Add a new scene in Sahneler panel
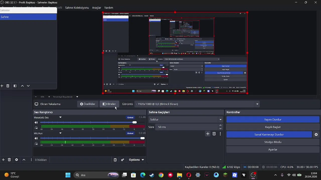 [x=2, y=86]
